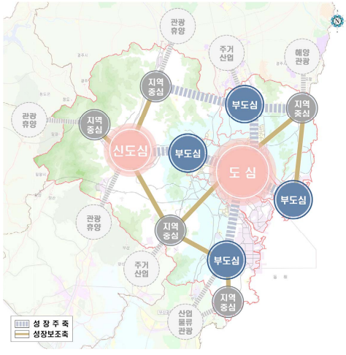This screenshot has width=346, height=355.
Task: Click the 해양관광 dashed circle
Action: [x=302, y=56]
